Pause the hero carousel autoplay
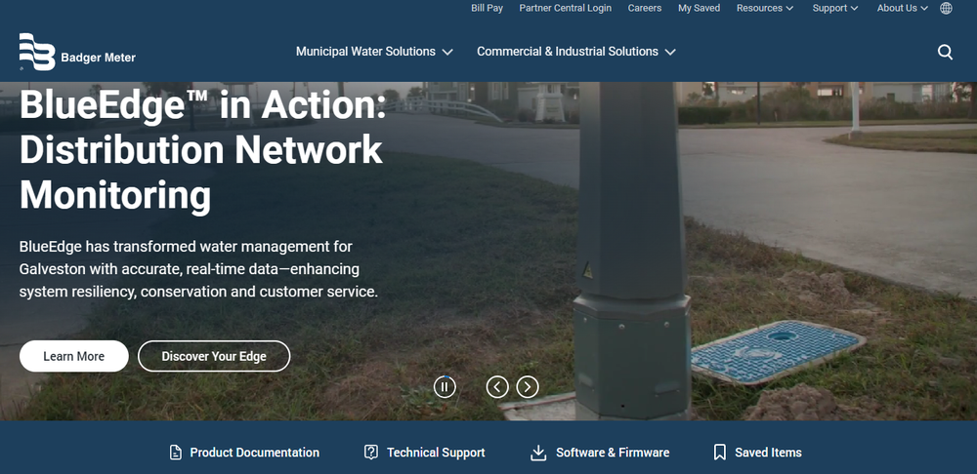The width and height of the screenshot is (977, 474). click(445, 387)
